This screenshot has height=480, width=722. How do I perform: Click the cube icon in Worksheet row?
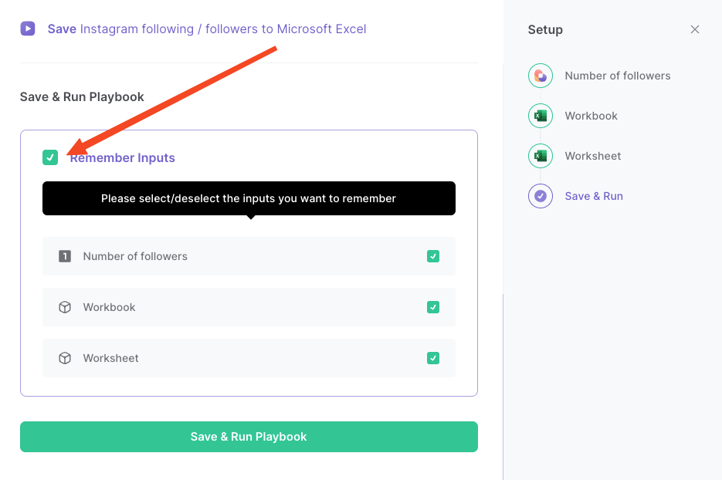point(65,358)
